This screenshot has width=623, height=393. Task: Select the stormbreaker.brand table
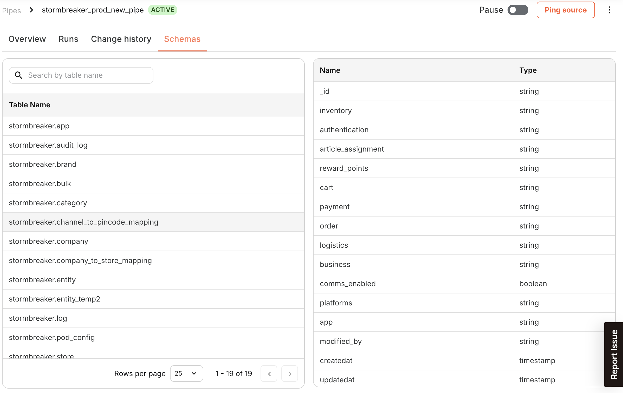point(153,164)
